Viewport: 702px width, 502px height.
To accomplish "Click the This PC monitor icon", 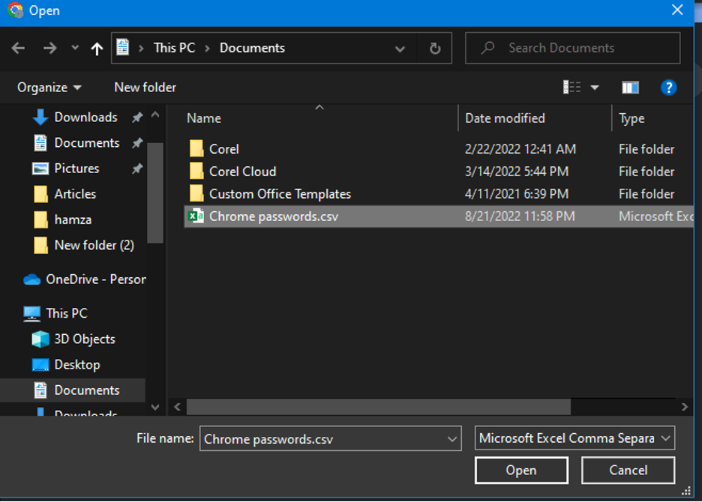I will tap(31, 314).
